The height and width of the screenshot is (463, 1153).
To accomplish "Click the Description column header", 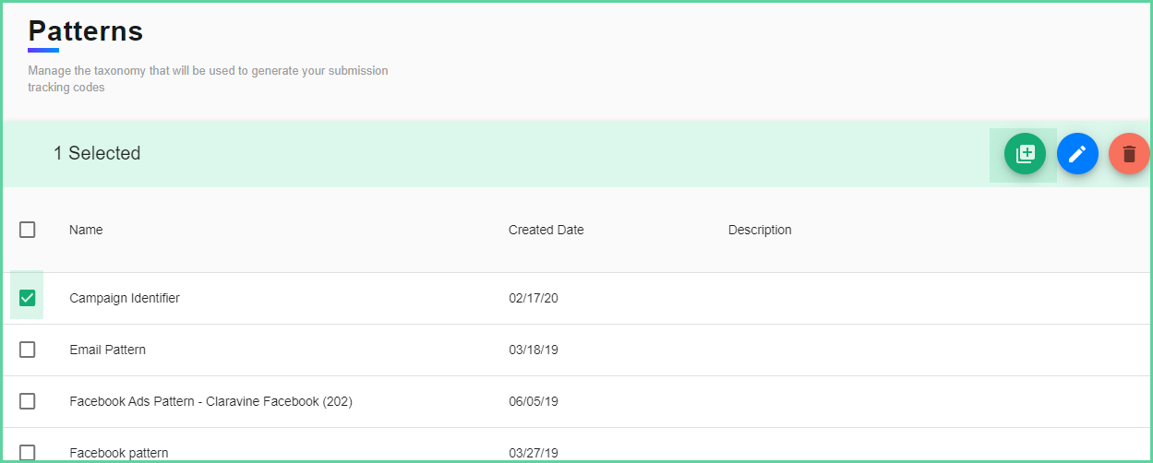I will pos(760,230).
